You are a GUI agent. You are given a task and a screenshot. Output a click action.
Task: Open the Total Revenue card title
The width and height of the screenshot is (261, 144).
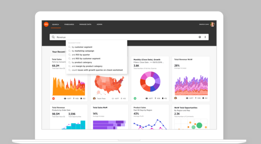tap(58, 108)
